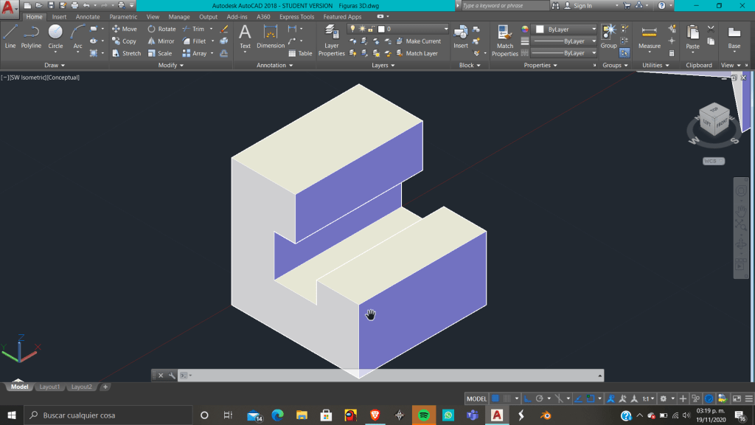Toggle Ortho mode in status bar
Image resolution: width=755 pixels, height=425 pixels.
pos(527,398)
